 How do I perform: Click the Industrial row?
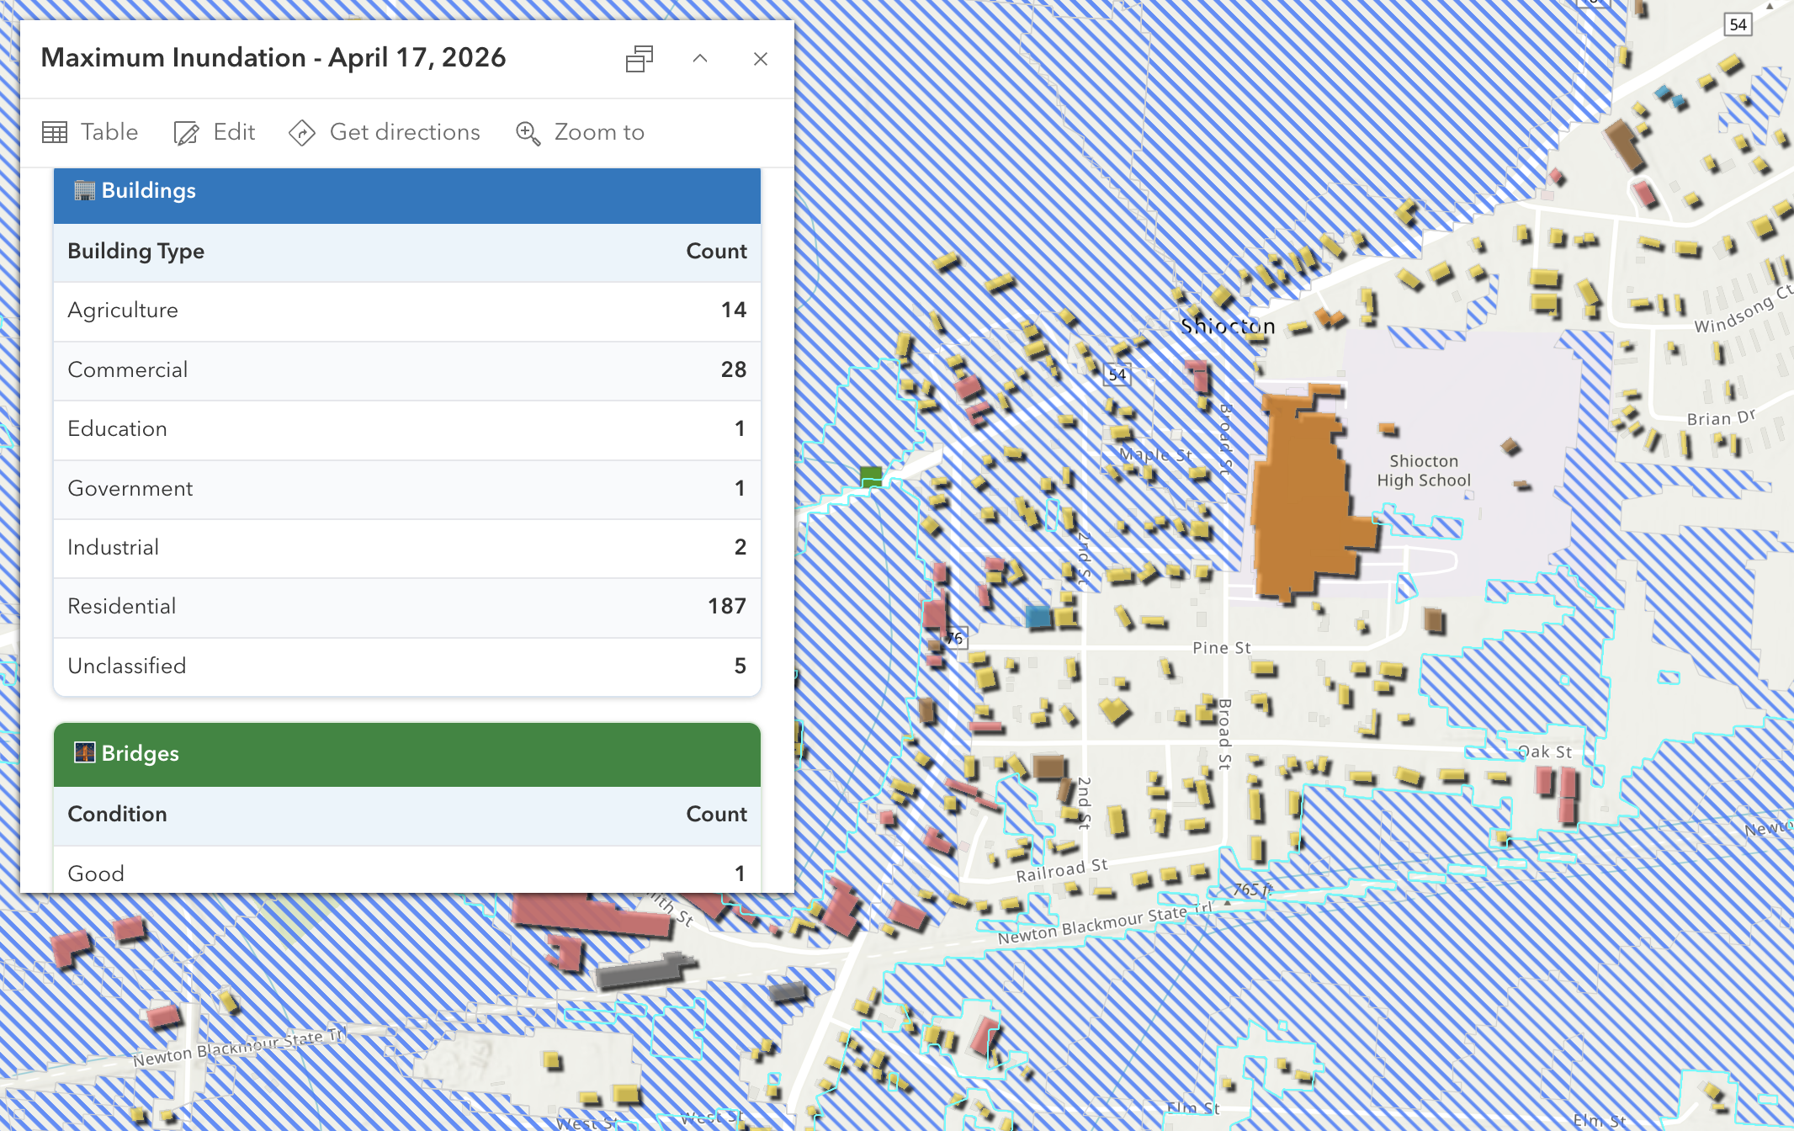(x=407, y=548)
